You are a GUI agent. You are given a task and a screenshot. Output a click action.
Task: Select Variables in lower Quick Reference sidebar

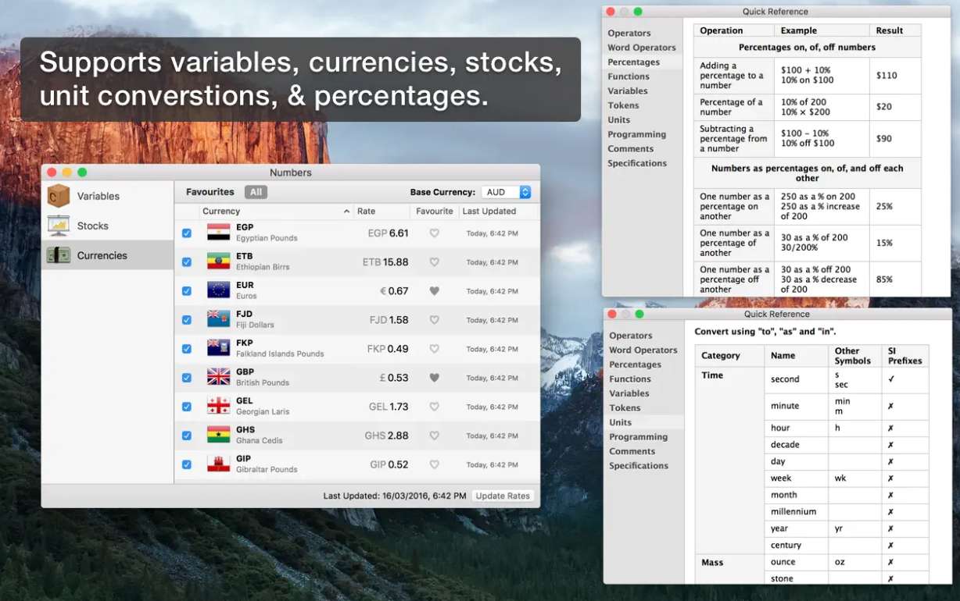pos(629,393)
